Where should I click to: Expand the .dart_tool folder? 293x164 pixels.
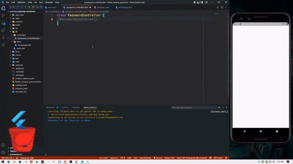[19, 15]
